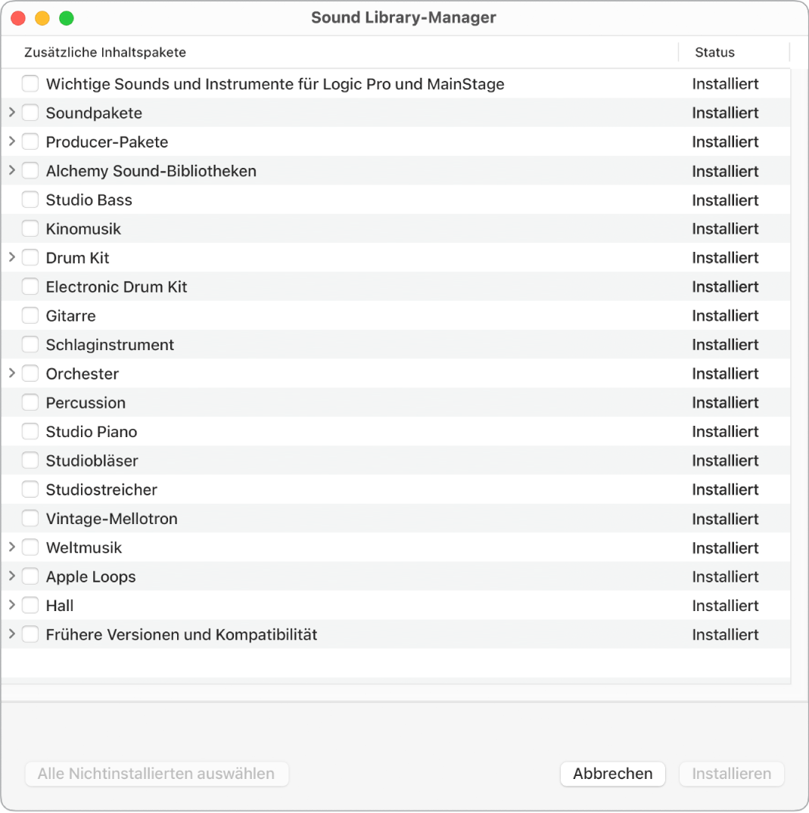Viewport: 809px width, 813px height.
Task: Tick the Soundpakete checkbox
Action: click(x=30, y=113)
